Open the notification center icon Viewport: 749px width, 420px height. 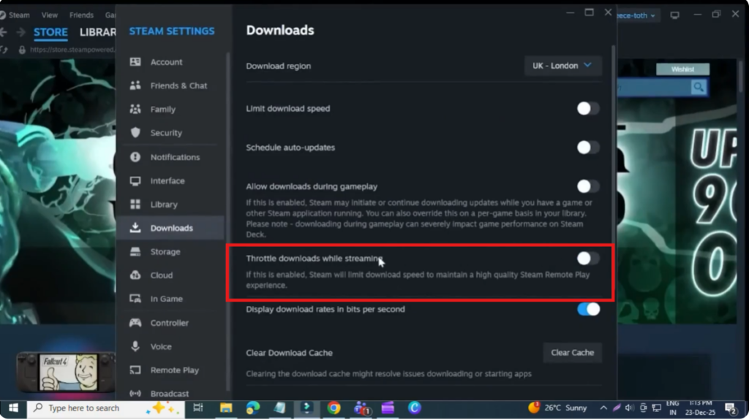pos(731,408)
